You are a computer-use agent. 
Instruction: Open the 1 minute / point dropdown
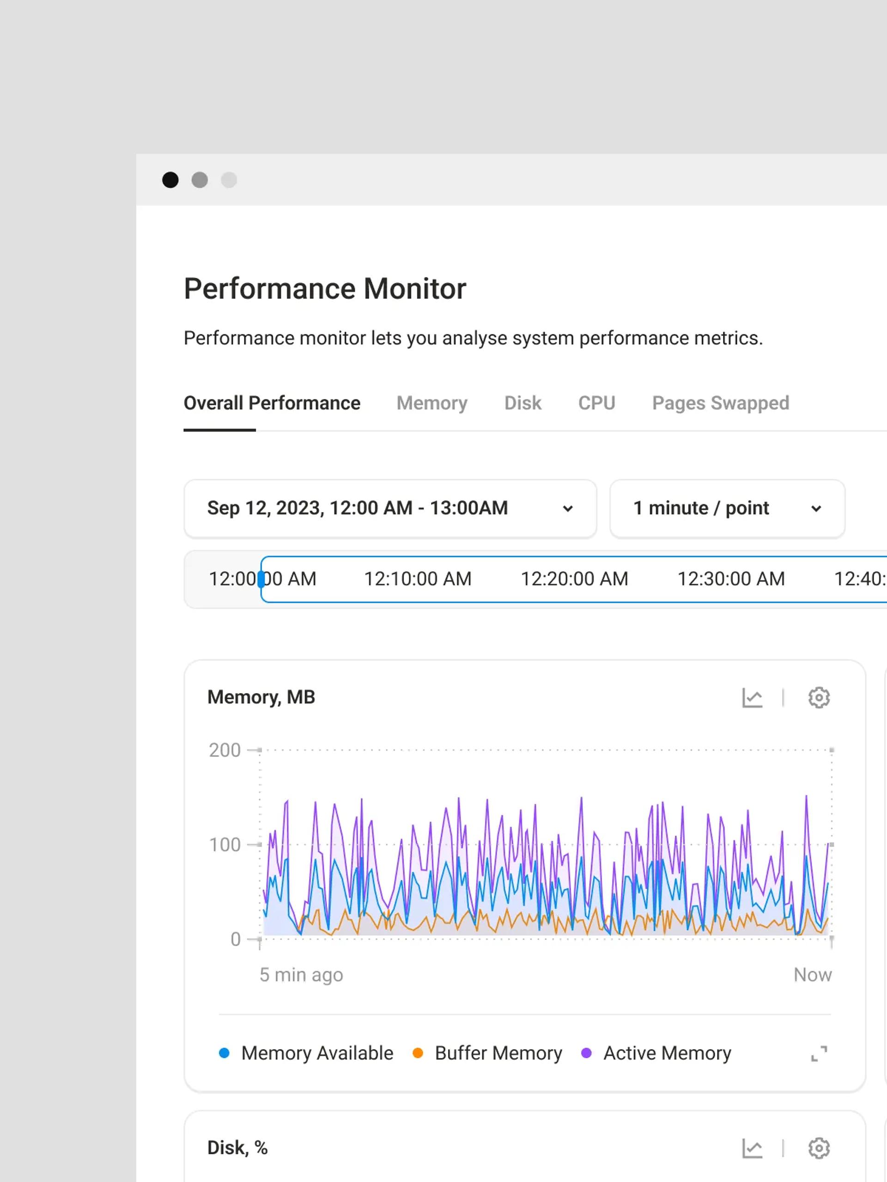pyautogui.click(x=727, y=509)
